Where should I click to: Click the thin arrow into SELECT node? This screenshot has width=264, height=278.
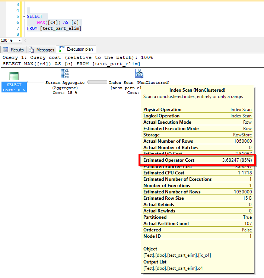click(35, 82)
